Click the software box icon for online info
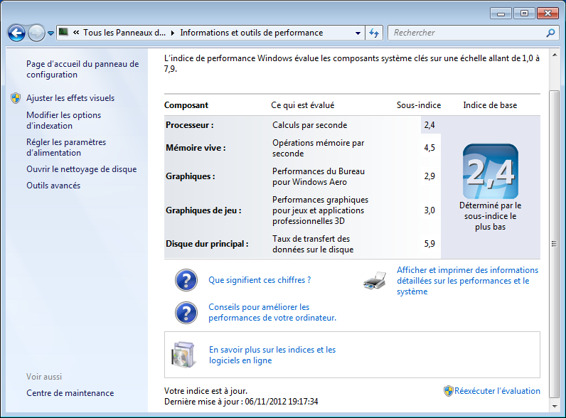 [183, 355]
